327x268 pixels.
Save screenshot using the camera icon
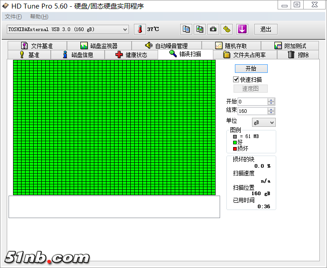(x=213, y=29)
